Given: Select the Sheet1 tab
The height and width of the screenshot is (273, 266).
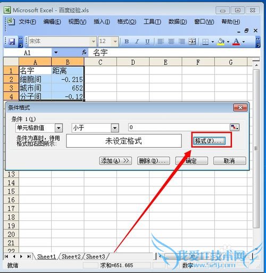Looking at the screenshot, I should coord(46,257).
